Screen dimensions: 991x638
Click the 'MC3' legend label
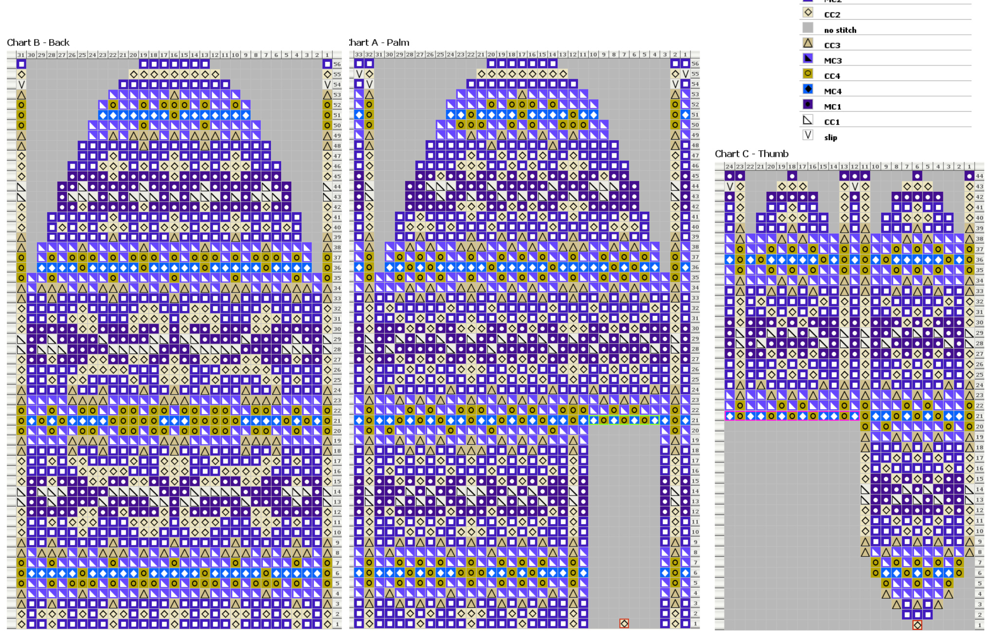pyautogui.click(x=832, y=61)
